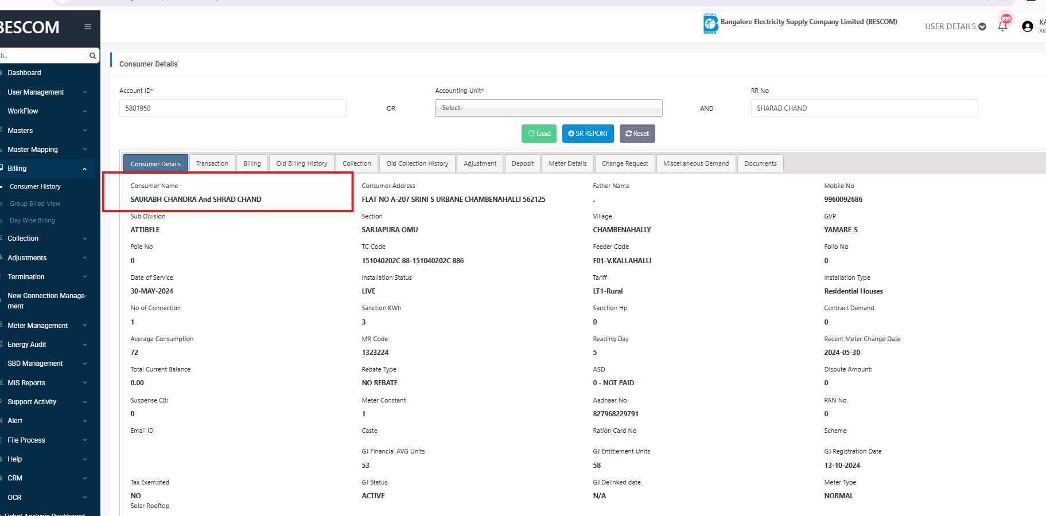Show the Meter Details tab
This screenshot has height=516, width=1046.
[x=567, y=163]
